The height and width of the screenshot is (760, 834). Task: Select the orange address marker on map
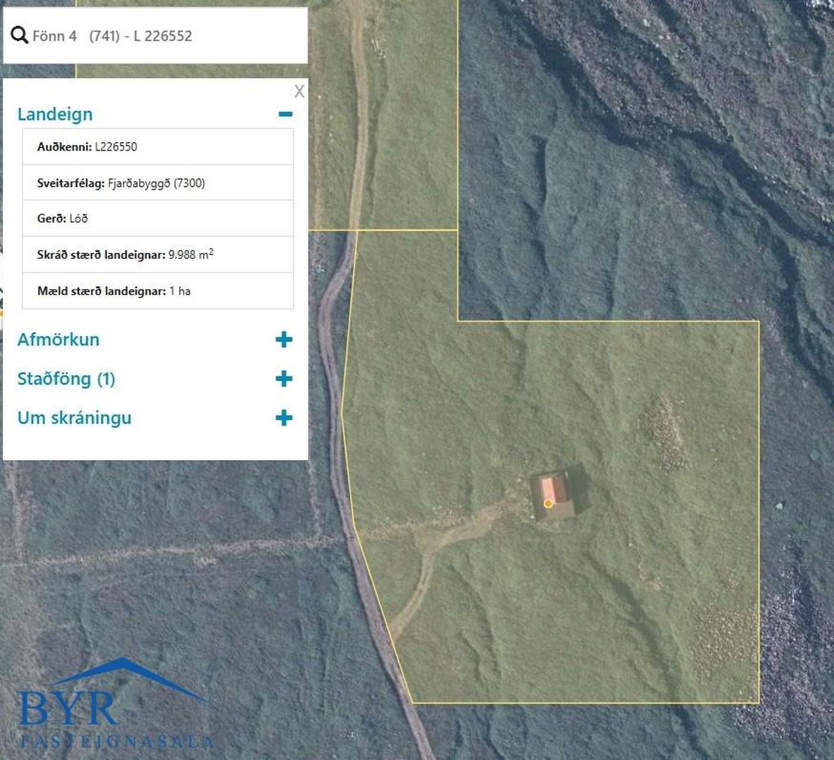point(548,503)
